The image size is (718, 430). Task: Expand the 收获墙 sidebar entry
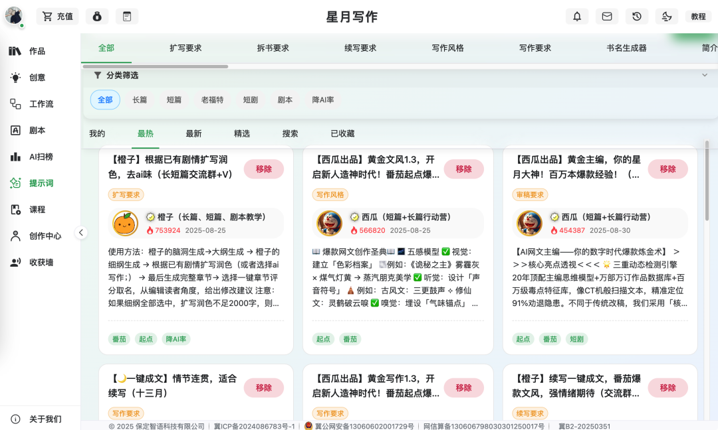tap(40, 260)
